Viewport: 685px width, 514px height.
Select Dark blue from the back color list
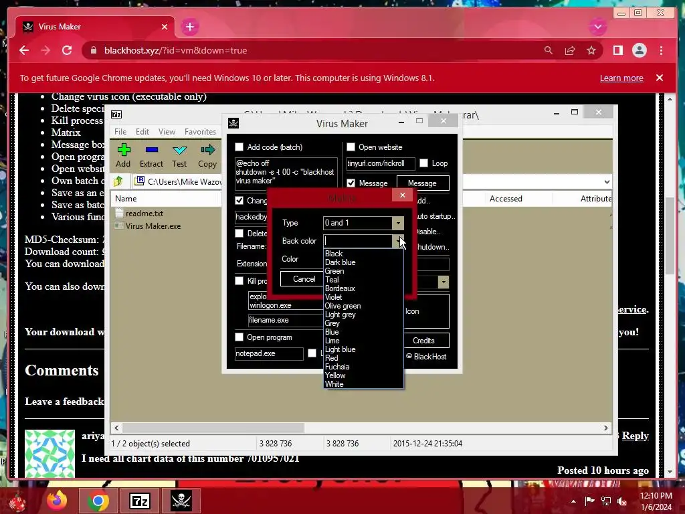(363, 262)
